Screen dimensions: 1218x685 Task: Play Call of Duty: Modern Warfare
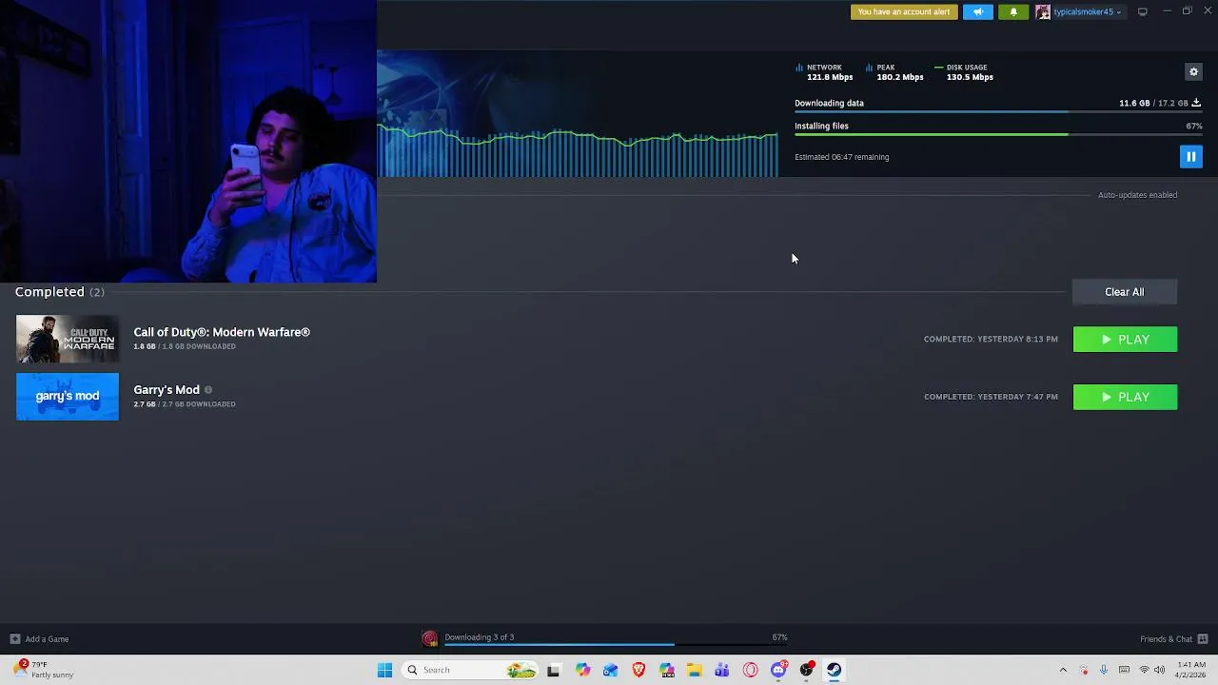pos(1125,340)
